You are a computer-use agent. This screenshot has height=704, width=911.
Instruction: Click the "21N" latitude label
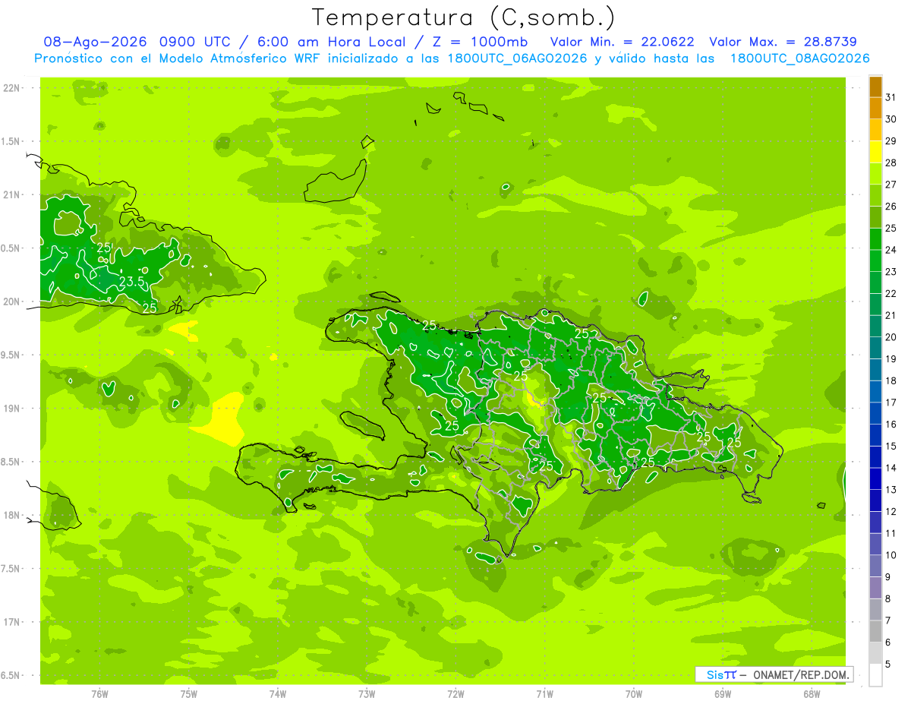click(11, 194)
